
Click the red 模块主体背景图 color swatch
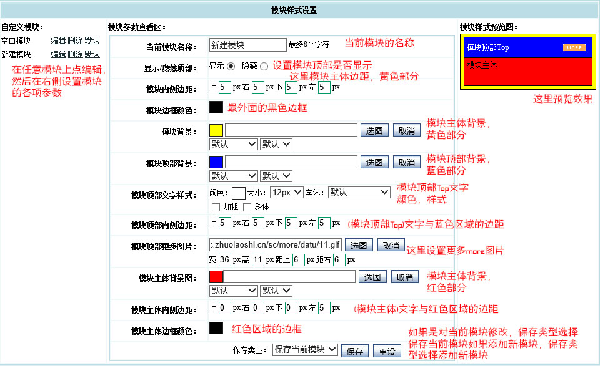click(x=216, y=277)
